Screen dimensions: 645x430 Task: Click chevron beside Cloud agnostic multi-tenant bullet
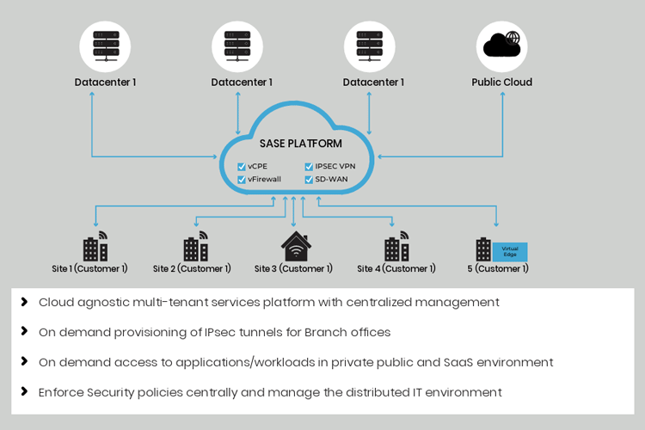[x=24, y=302]
